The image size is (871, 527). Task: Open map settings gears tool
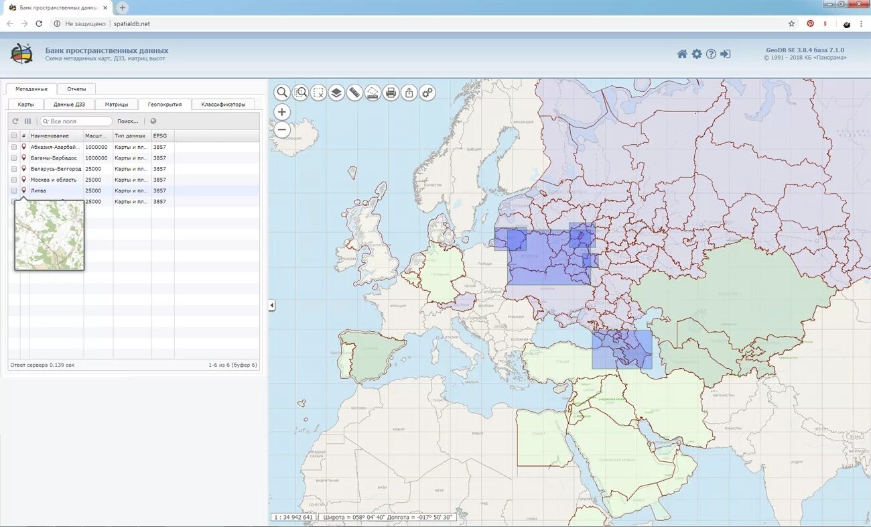click(427, 93)
